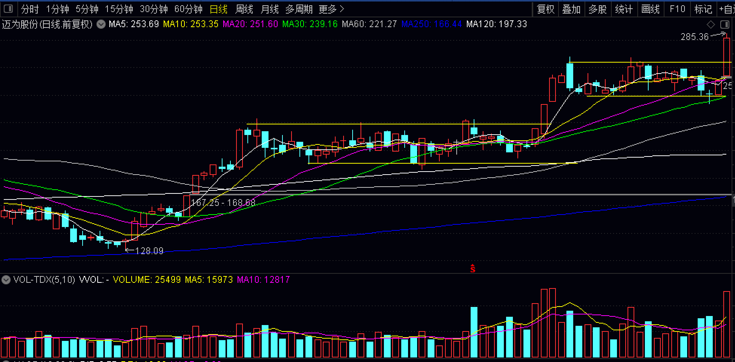Viewport: 735px width, 362px height.
Task: Open the 统计 statistics tool
Action: tap(624, 9)
